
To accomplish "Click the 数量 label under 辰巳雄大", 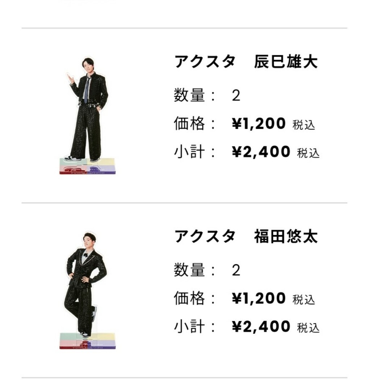I will (189, 95).
